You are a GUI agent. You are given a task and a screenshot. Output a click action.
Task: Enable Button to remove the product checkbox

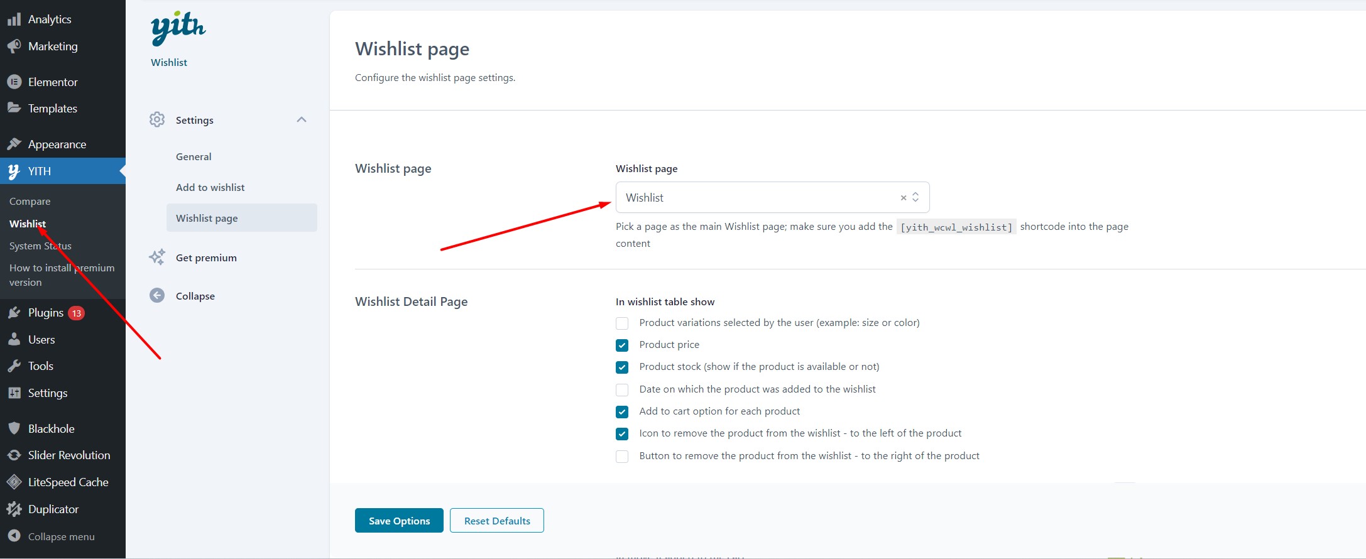pos(622,457)
